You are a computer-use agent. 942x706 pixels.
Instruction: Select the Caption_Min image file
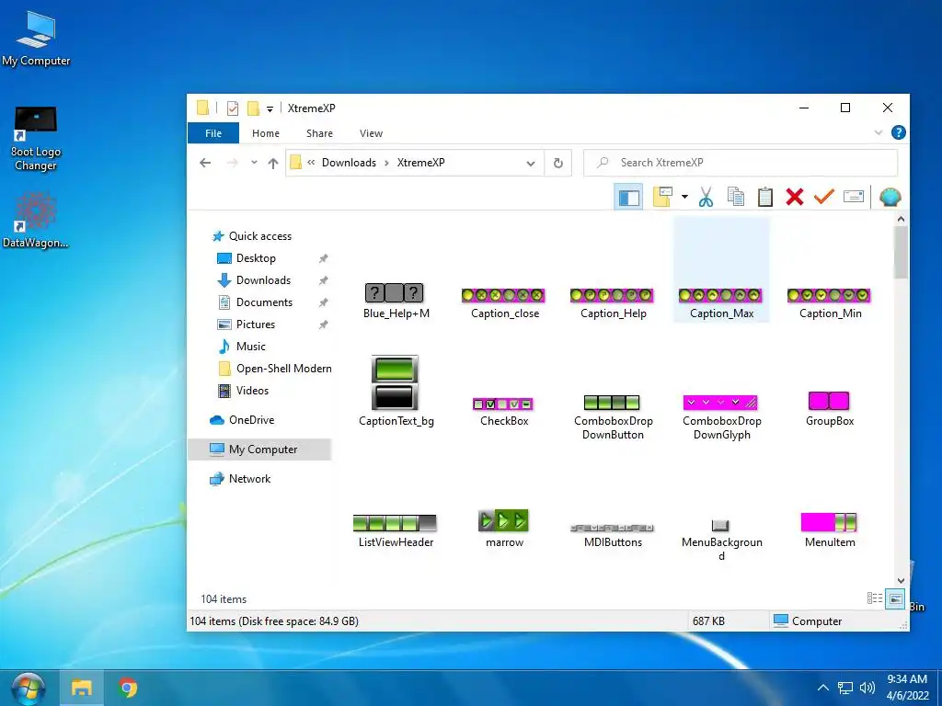[831, 303]
